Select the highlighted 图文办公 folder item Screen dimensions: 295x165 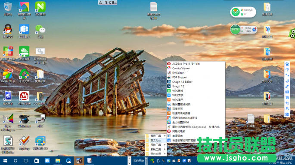(155, 140)
